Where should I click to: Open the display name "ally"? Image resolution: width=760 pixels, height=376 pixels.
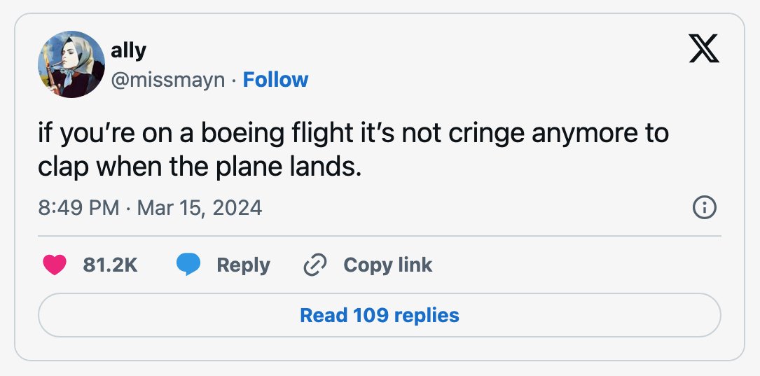(128, 50)
